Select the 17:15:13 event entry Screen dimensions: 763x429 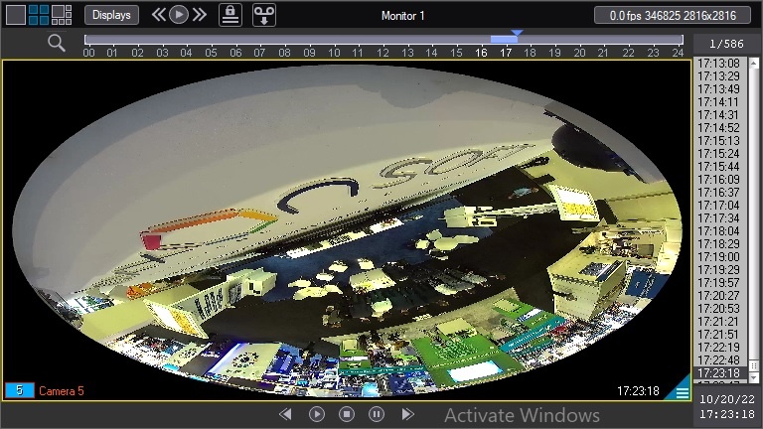tap(718, 140)
